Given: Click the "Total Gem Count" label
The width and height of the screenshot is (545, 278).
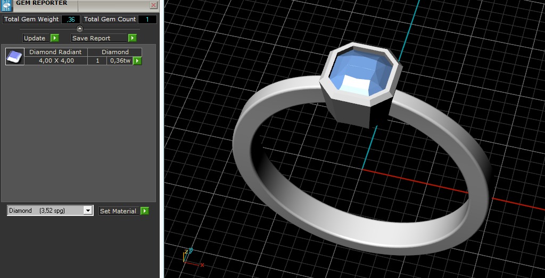Looking at the screenshot, I should pos(110,20).
